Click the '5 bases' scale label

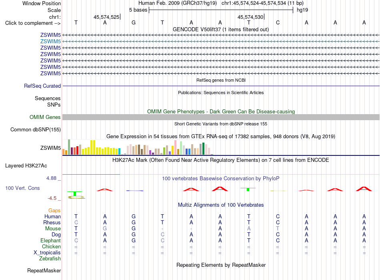click(x=138, y=10)
